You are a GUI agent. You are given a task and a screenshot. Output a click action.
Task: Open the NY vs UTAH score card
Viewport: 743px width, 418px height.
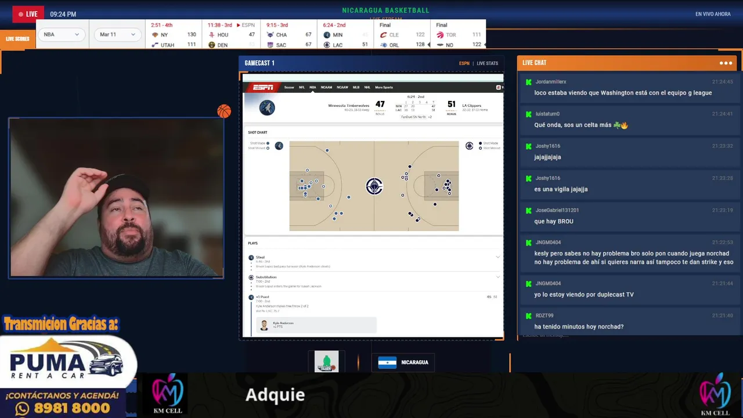[173, 35]
